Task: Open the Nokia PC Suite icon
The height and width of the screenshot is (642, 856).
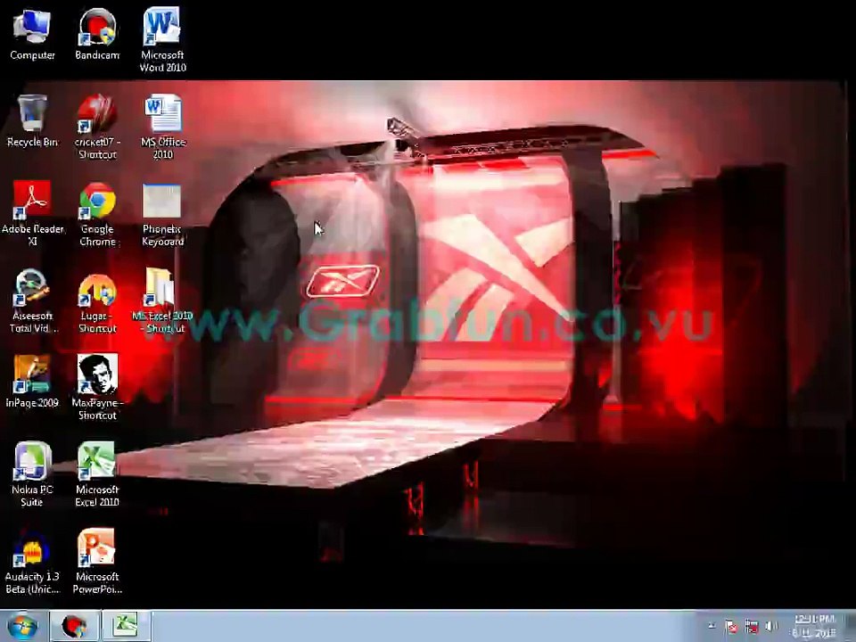Action: [x=32, y=473]
